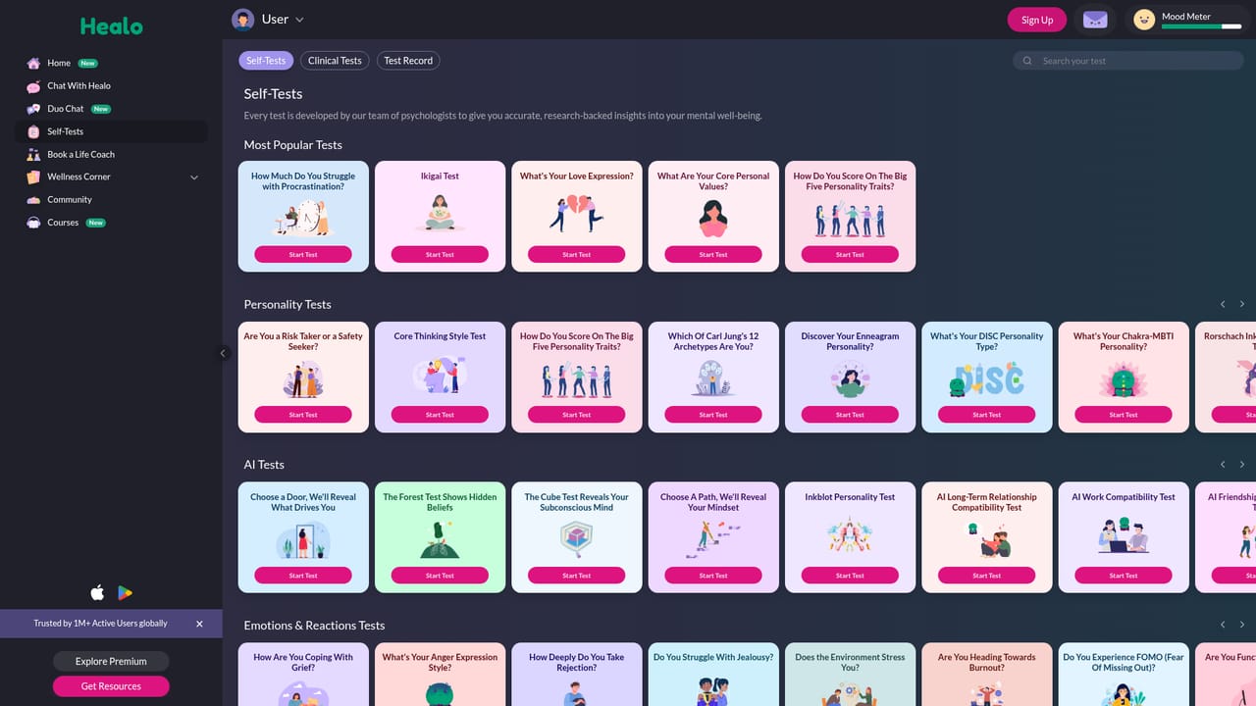Click the Most Popular Tests heading

pos(293,145)
